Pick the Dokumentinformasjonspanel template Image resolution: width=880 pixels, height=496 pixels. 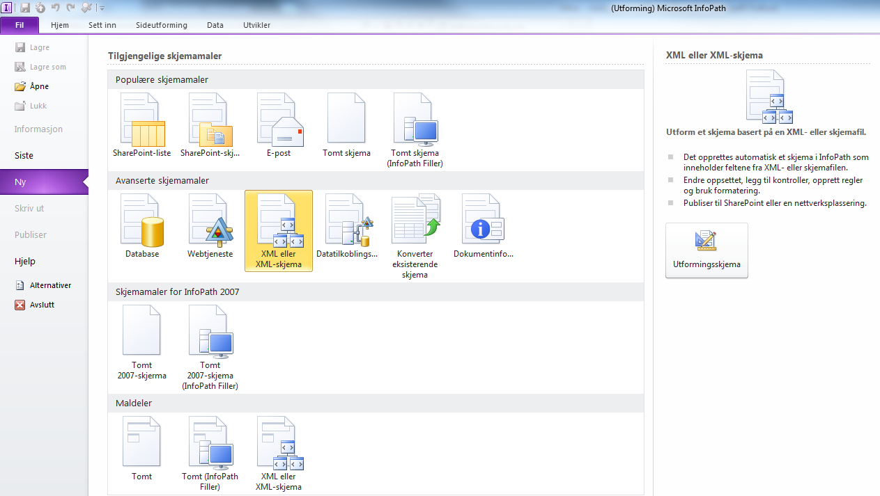tap(484, 226)
